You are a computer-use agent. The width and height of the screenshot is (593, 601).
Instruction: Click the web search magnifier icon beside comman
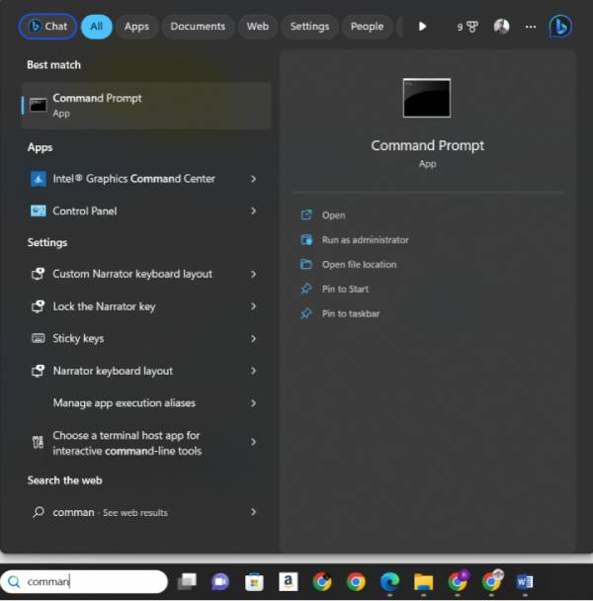[39, 512]
